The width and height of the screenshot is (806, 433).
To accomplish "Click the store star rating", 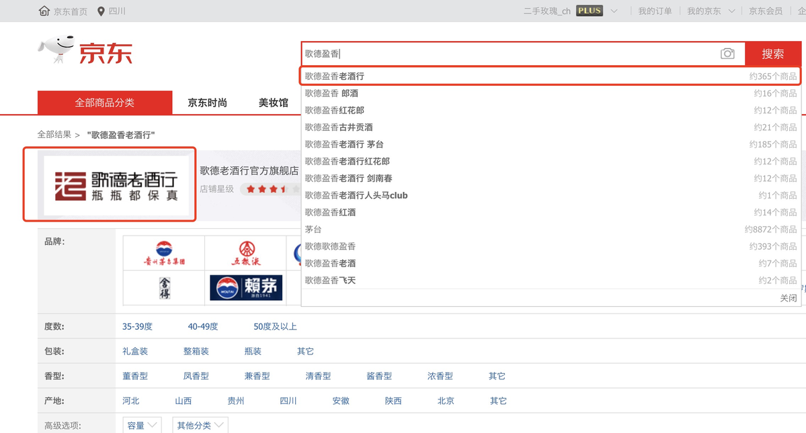I will [x=271, y=189].
